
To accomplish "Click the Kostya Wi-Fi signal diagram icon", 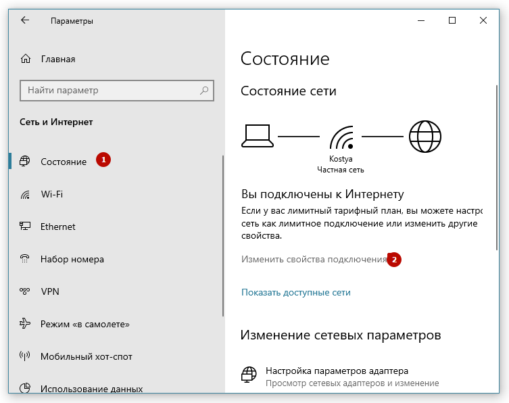I will click(x=341, y=137).
